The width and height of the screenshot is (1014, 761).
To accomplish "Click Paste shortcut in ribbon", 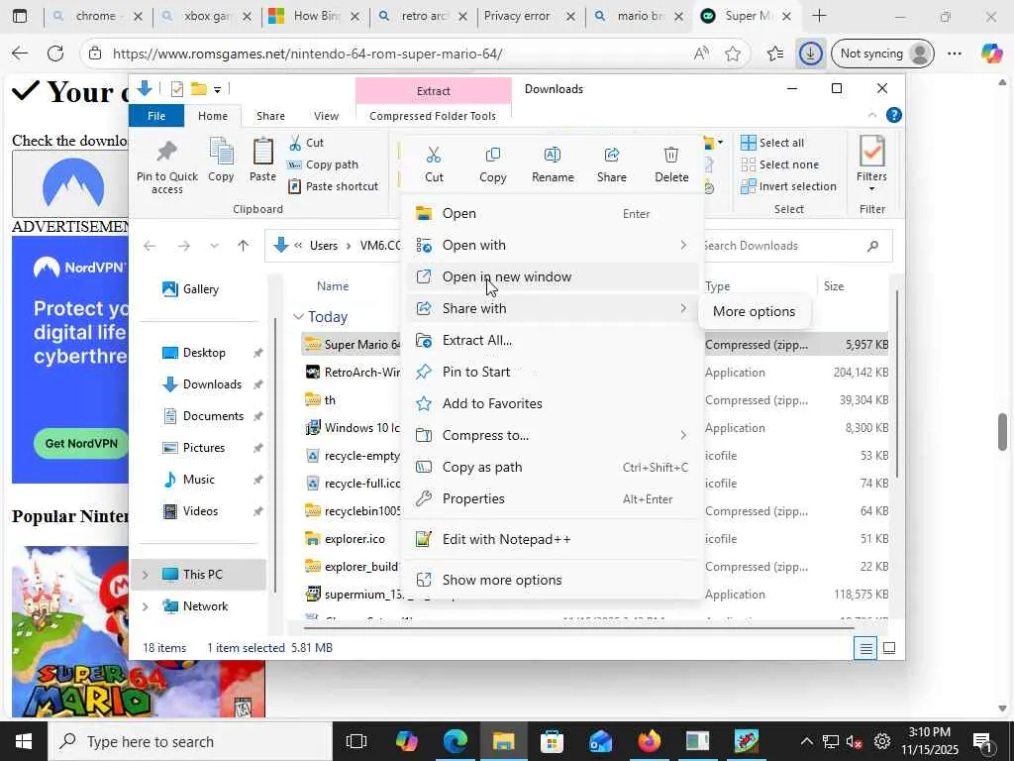I will (333, 187).
